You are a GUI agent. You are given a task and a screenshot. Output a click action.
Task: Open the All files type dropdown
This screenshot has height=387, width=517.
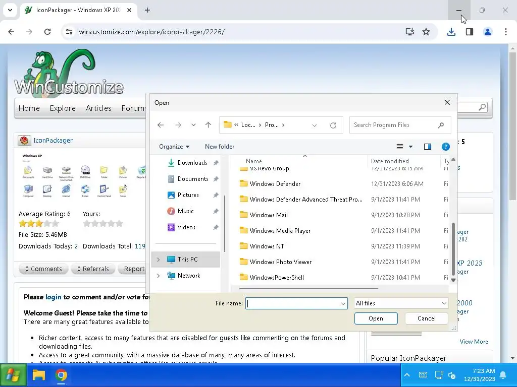coord(401,303)
